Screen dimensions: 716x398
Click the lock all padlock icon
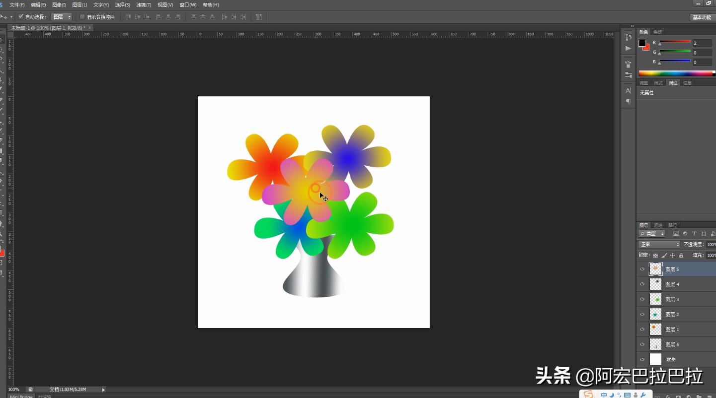pos(681,256)
